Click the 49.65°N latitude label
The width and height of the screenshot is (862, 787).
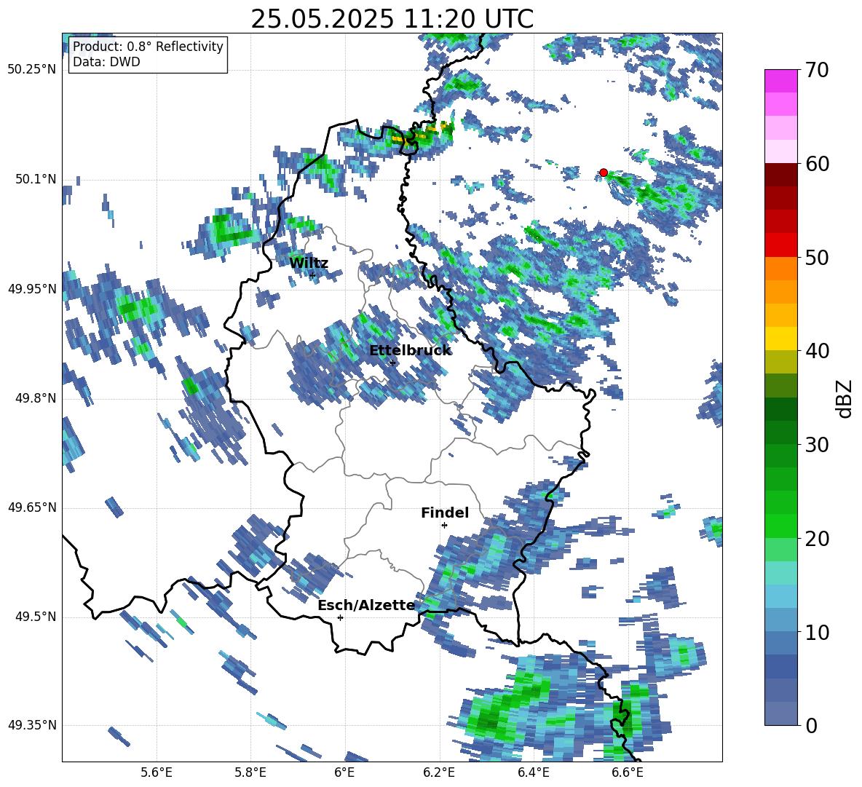click(x=32, y=507)
